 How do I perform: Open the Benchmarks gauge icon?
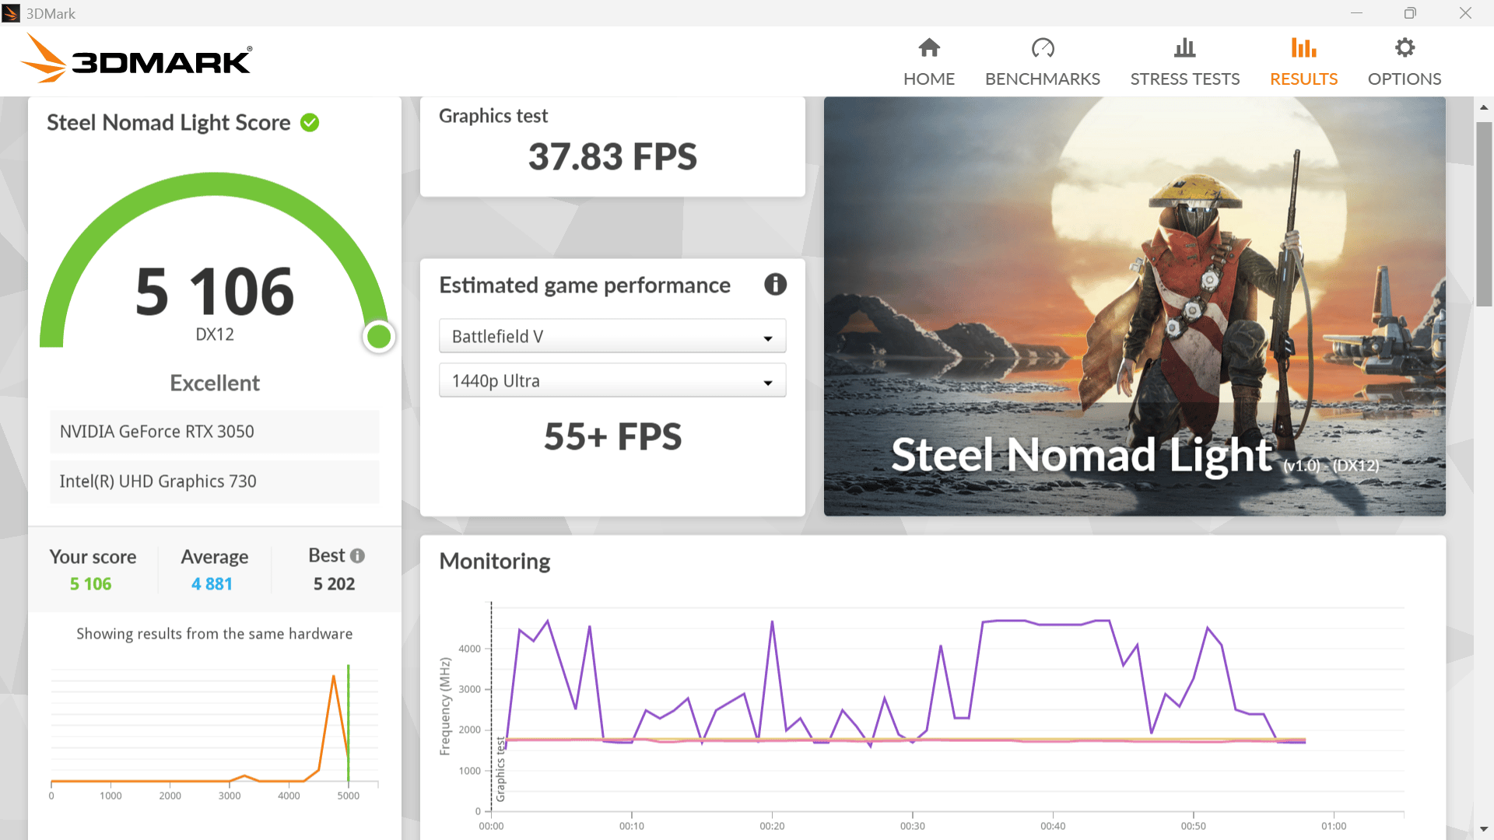pyautogui.click(x=1043, y=48)
